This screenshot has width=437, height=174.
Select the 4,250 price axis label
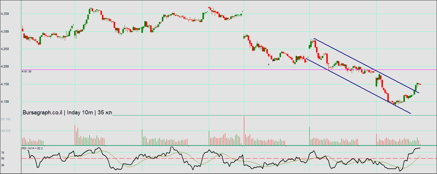tap(5, 49)
